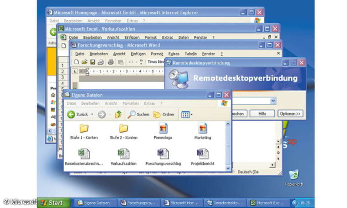Go up one folder level in Eigene Dateien
The width and height of the screenshot is (347, 208).
[x=118, y=114]
